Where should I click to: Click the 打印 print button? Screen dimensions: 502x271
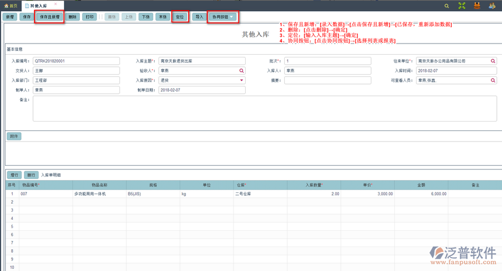(89, 17)
